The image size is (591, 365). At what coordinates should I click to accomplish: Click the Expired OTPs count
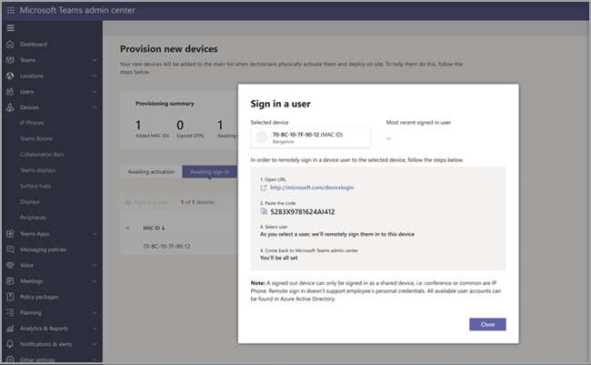(x=180, y=125)
